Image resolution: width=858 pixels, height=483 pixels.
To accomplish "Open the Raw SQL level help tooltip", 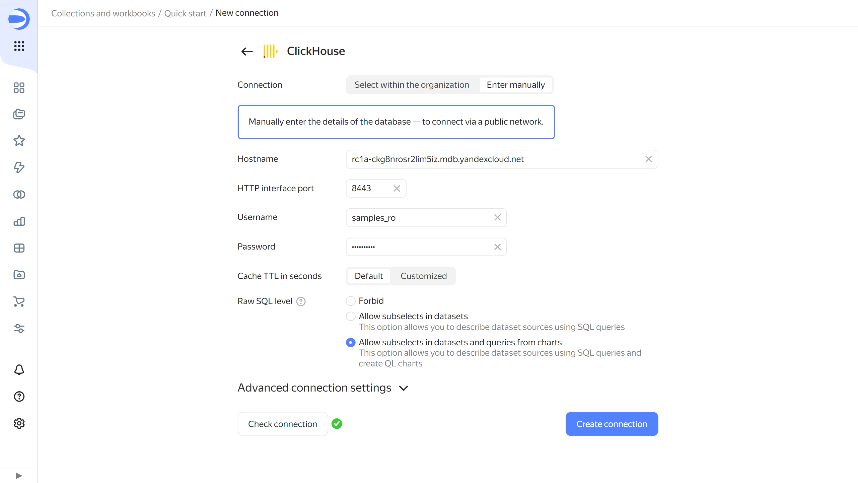I will 300,301.
